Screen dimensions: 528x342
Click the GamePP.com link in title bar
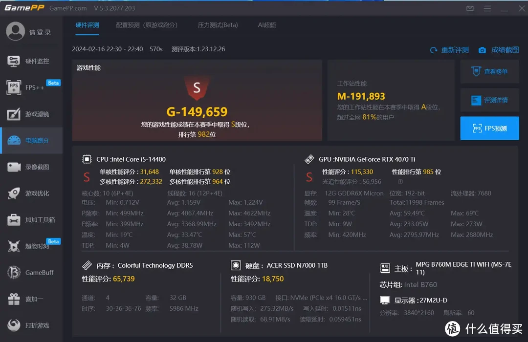(68, 8)
